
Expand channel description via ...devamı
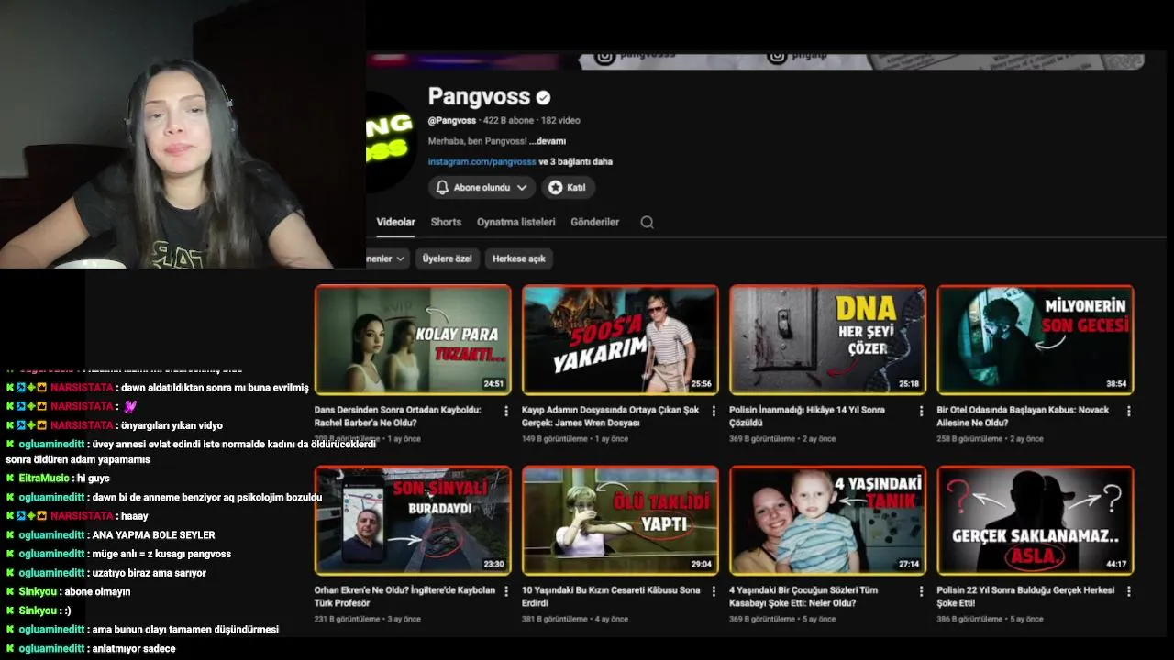[x=548, y=141]
